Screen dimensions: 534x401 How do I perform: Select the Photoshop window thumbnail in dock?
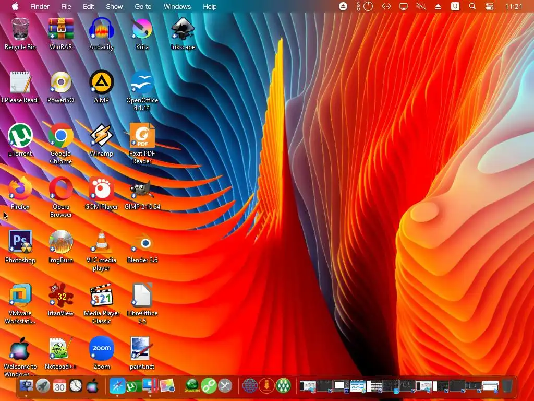(341, 386)
